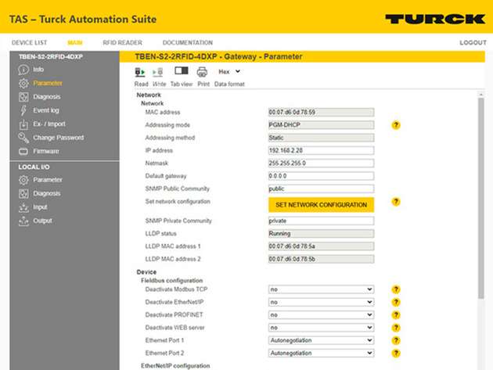
Task: Click the EtherNet/IP configuration heading
Action: pos(175,366)
